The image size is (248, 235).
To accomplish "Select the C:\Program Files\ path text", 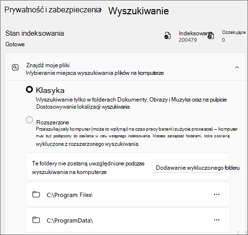I will 70,195.
